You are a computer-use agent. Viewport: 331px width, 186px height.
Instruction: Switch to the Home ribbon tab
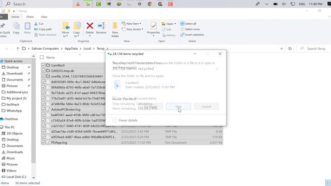(x=15, y=17)
